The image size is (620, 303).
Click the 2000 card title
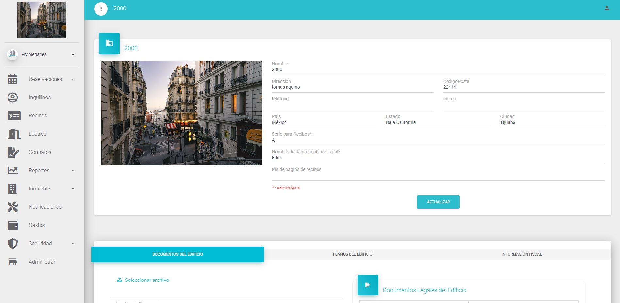click(131, 48)
